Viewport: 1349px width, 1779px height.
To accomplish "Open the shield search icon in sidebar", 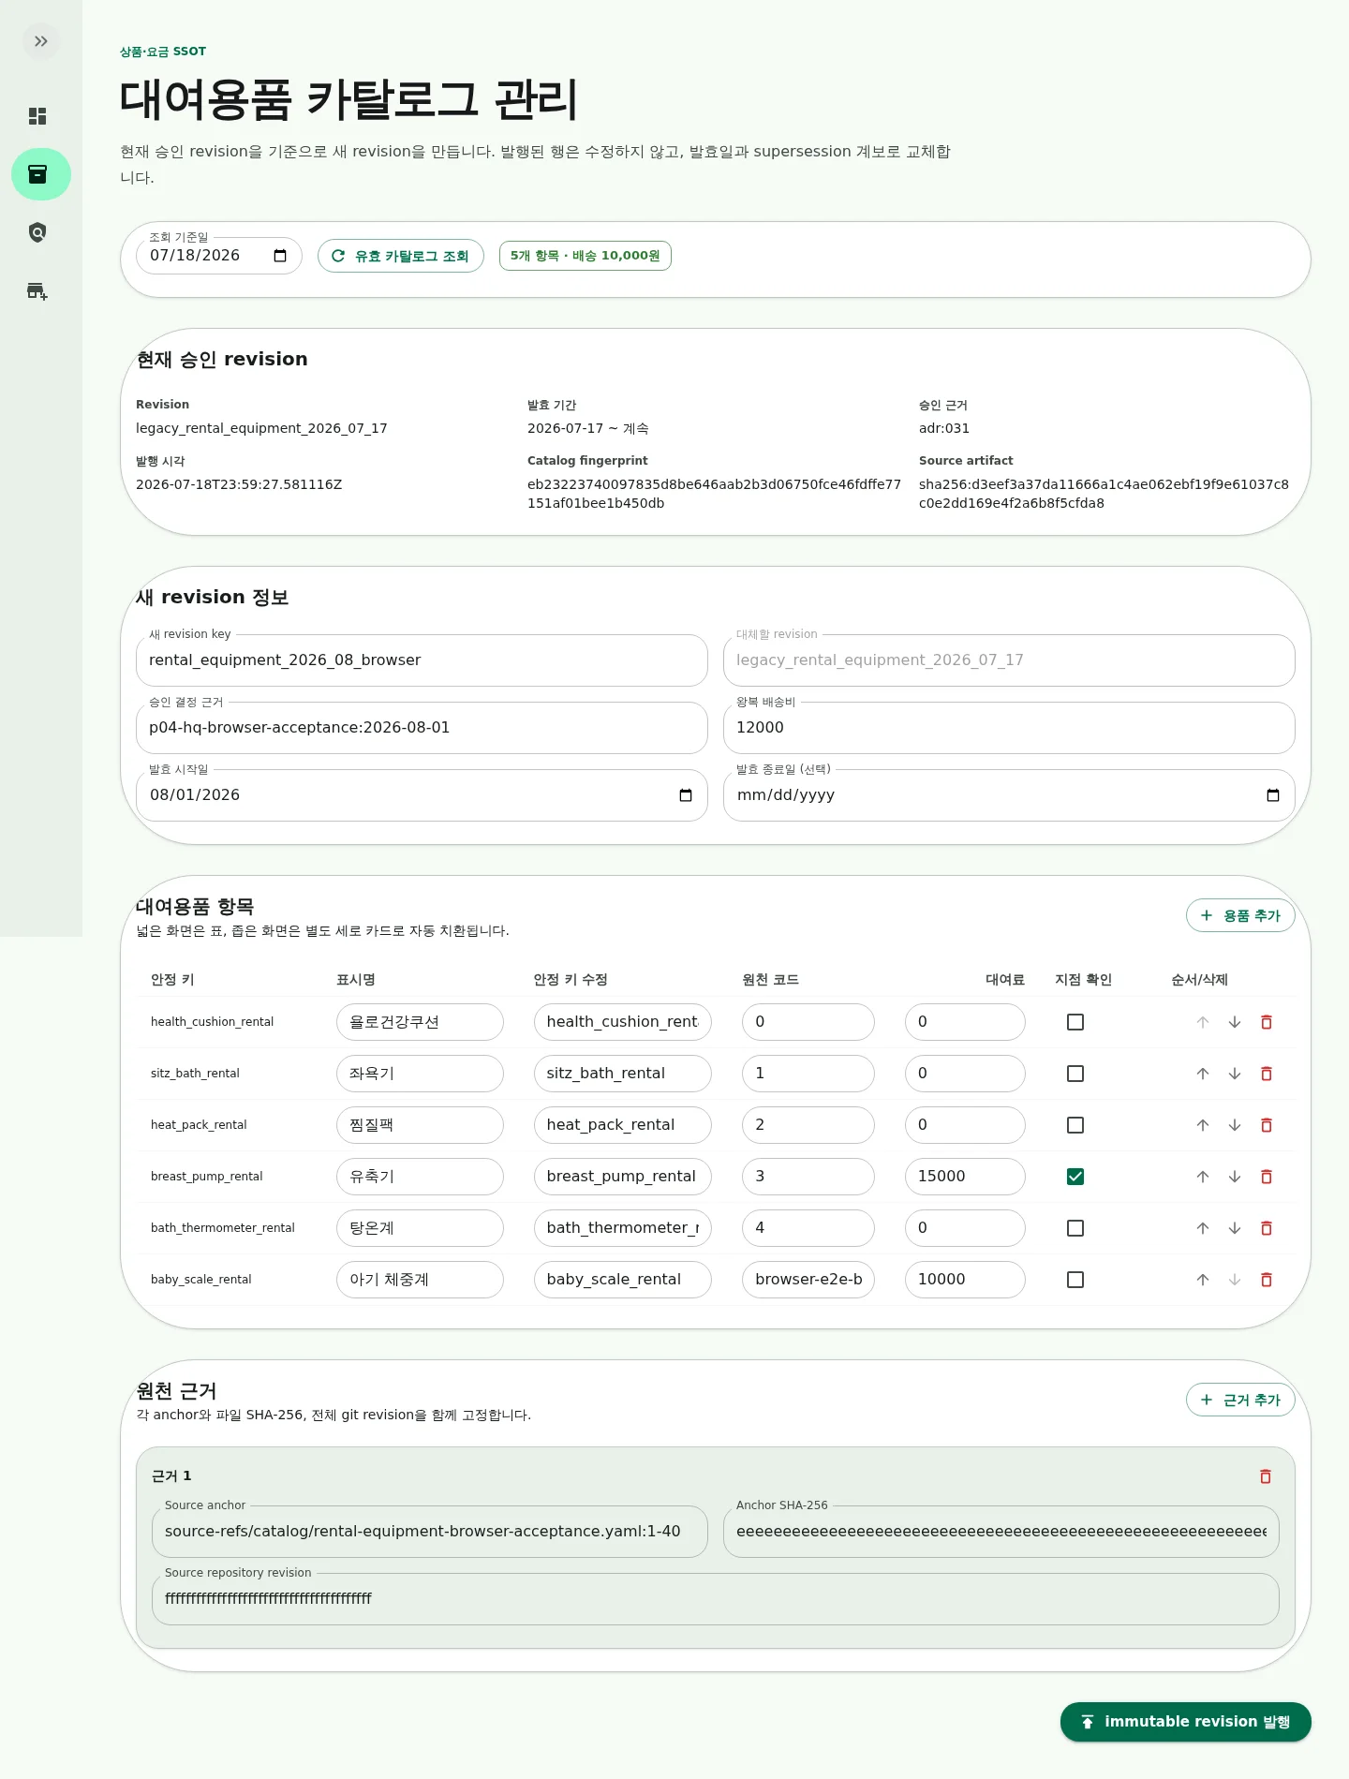I will pyautogui.click(x=37, y=232).
